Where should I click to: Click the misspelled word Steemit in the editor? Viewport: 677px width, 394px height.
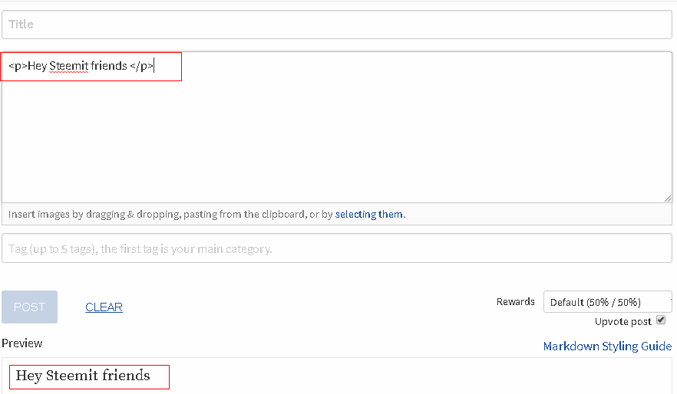pos(68,66)
